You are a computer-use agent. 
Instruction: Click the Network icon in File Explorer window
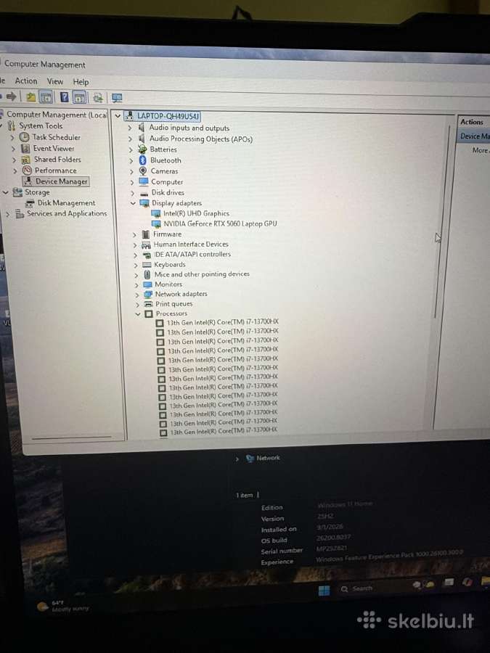tap(250, 459)
